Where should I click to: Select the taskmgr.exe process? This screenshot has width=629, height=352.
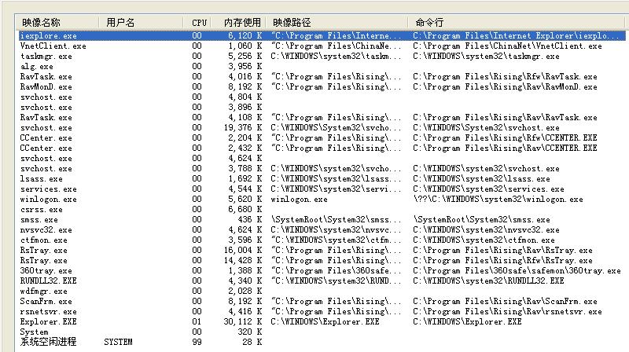click(x=46, y=57)
